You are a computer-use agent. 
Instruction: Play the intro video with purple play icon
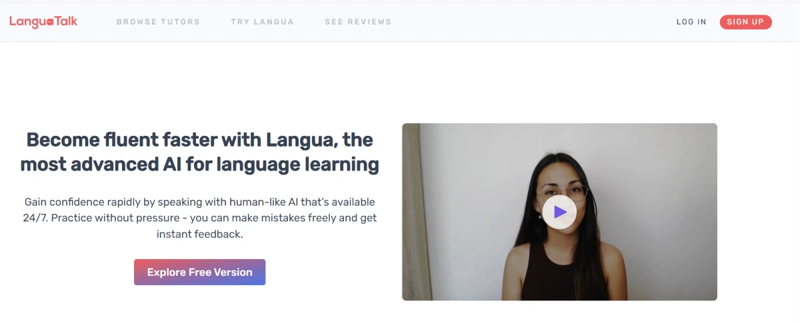click(x=559, y=212)
